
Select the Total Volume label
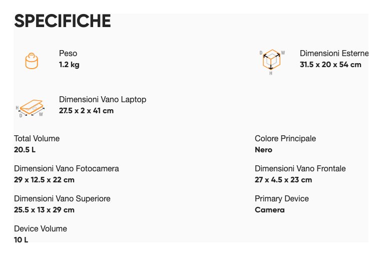[x=37, y=139]
